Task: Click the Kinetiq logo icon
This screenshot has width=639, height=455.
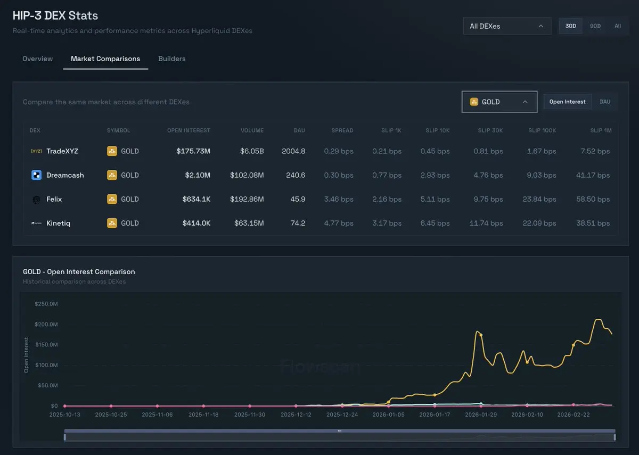Action: [x=36, y=224]
